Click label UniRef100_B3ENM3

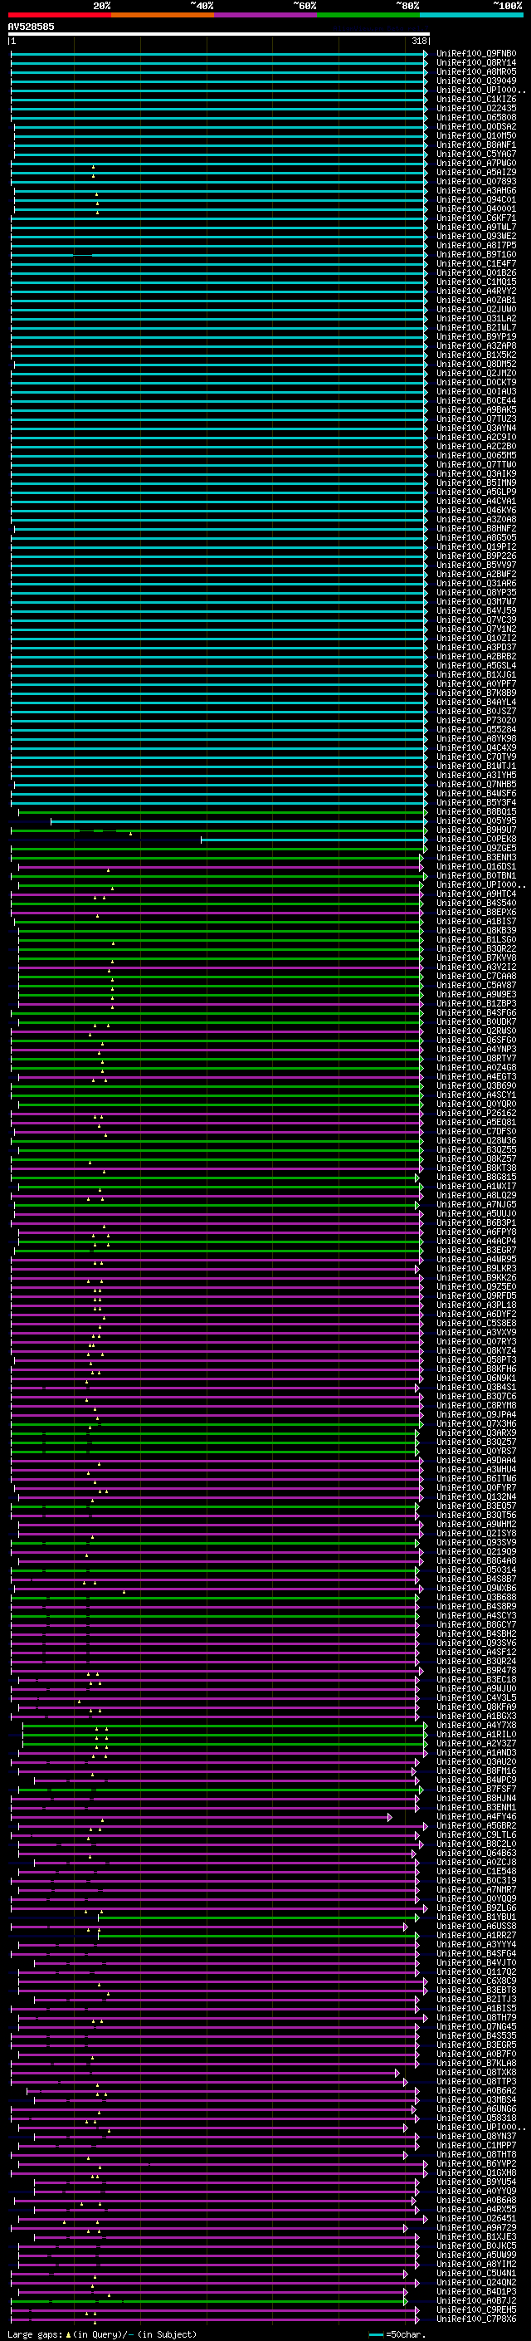476,857
